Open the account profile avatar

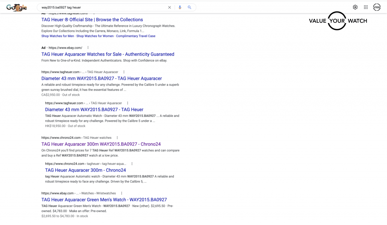377,7
